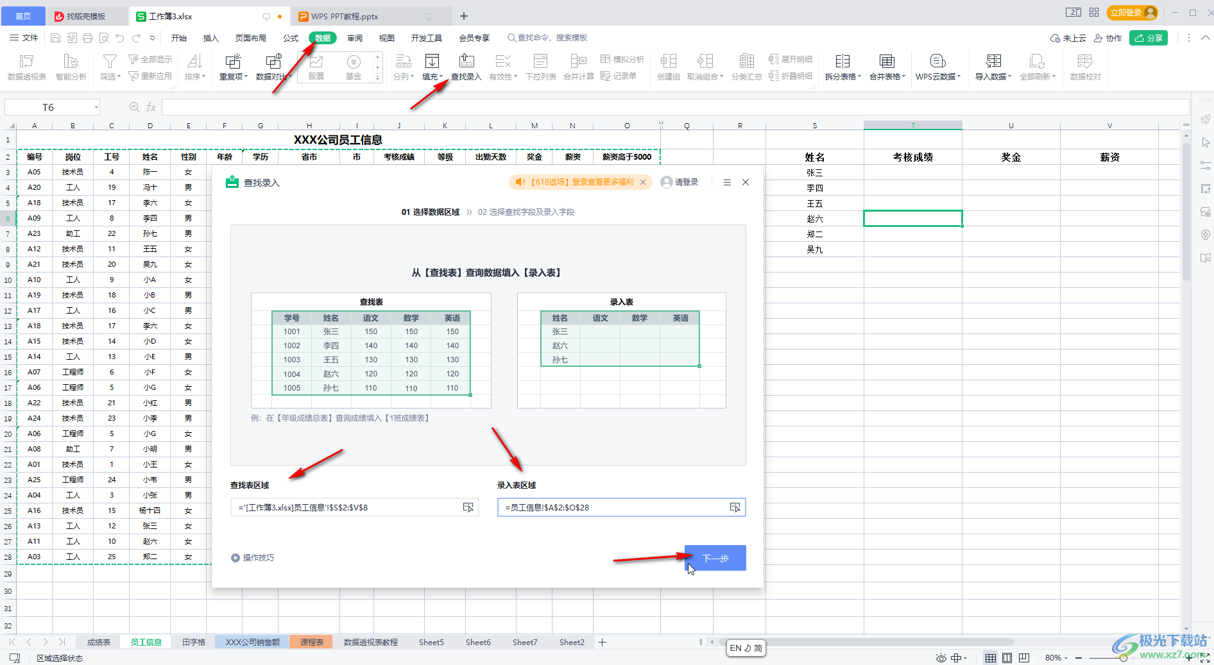This screenshot has height=665, width=1214.
Task: Click the insert function fx icon
Action: click(151, 107)
